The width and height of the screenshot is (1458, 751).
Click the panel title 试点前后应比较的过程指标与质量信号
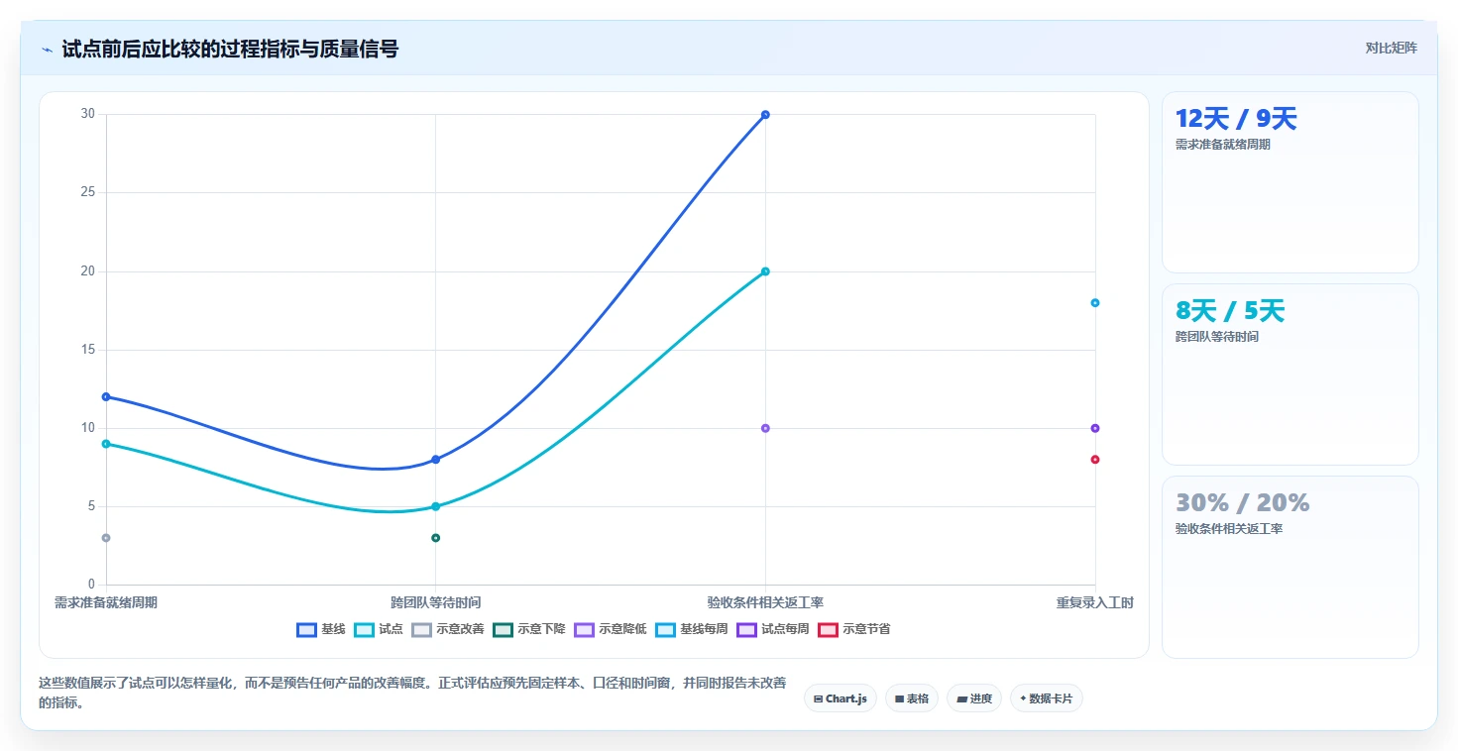[230, 49]
